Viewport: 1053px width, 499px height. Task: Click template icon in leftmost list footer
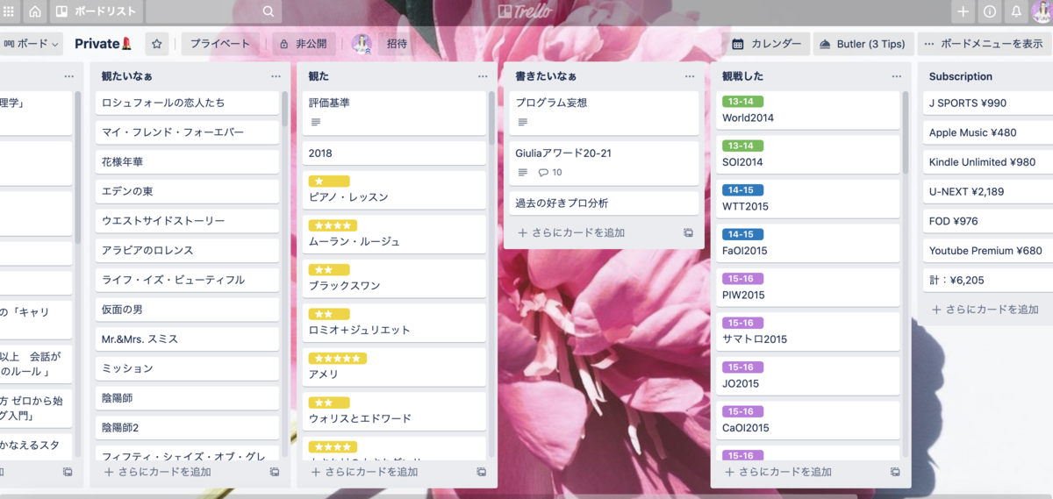(68, 472)
